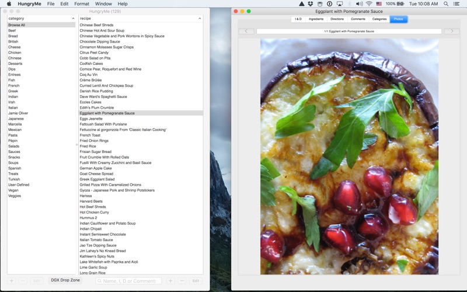Screen dimensions: 467x292
Task: Remove category with minus button
Action: tap(23, 281)
